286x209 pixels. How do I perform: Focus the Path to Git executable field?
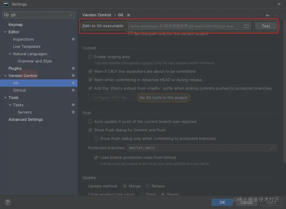click(189, 26)
